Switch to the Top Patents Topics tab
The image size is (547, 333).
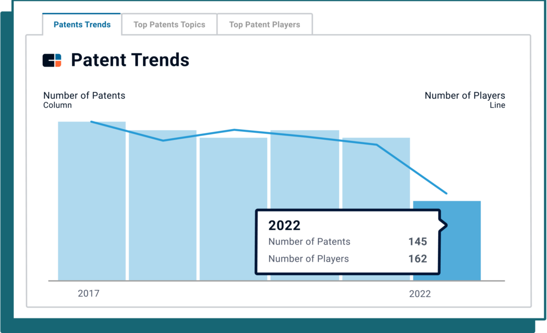click(169, 25)
